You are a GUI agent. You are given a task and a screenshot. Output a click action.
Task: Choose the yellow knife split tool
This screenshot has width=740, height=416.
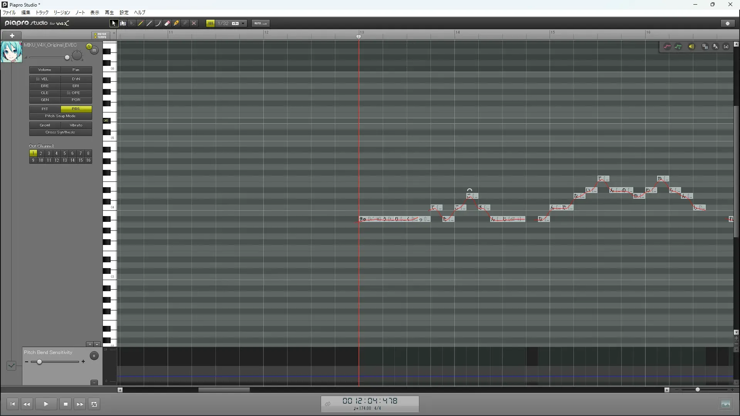click(176, 23)
